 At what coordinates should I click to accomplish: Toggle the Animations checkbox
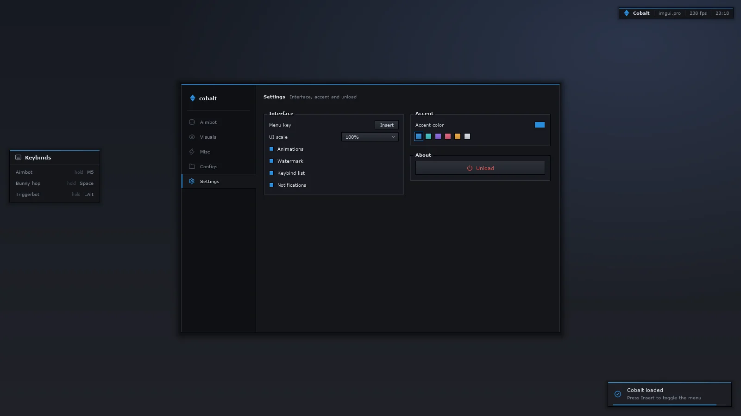coord(271,149)
